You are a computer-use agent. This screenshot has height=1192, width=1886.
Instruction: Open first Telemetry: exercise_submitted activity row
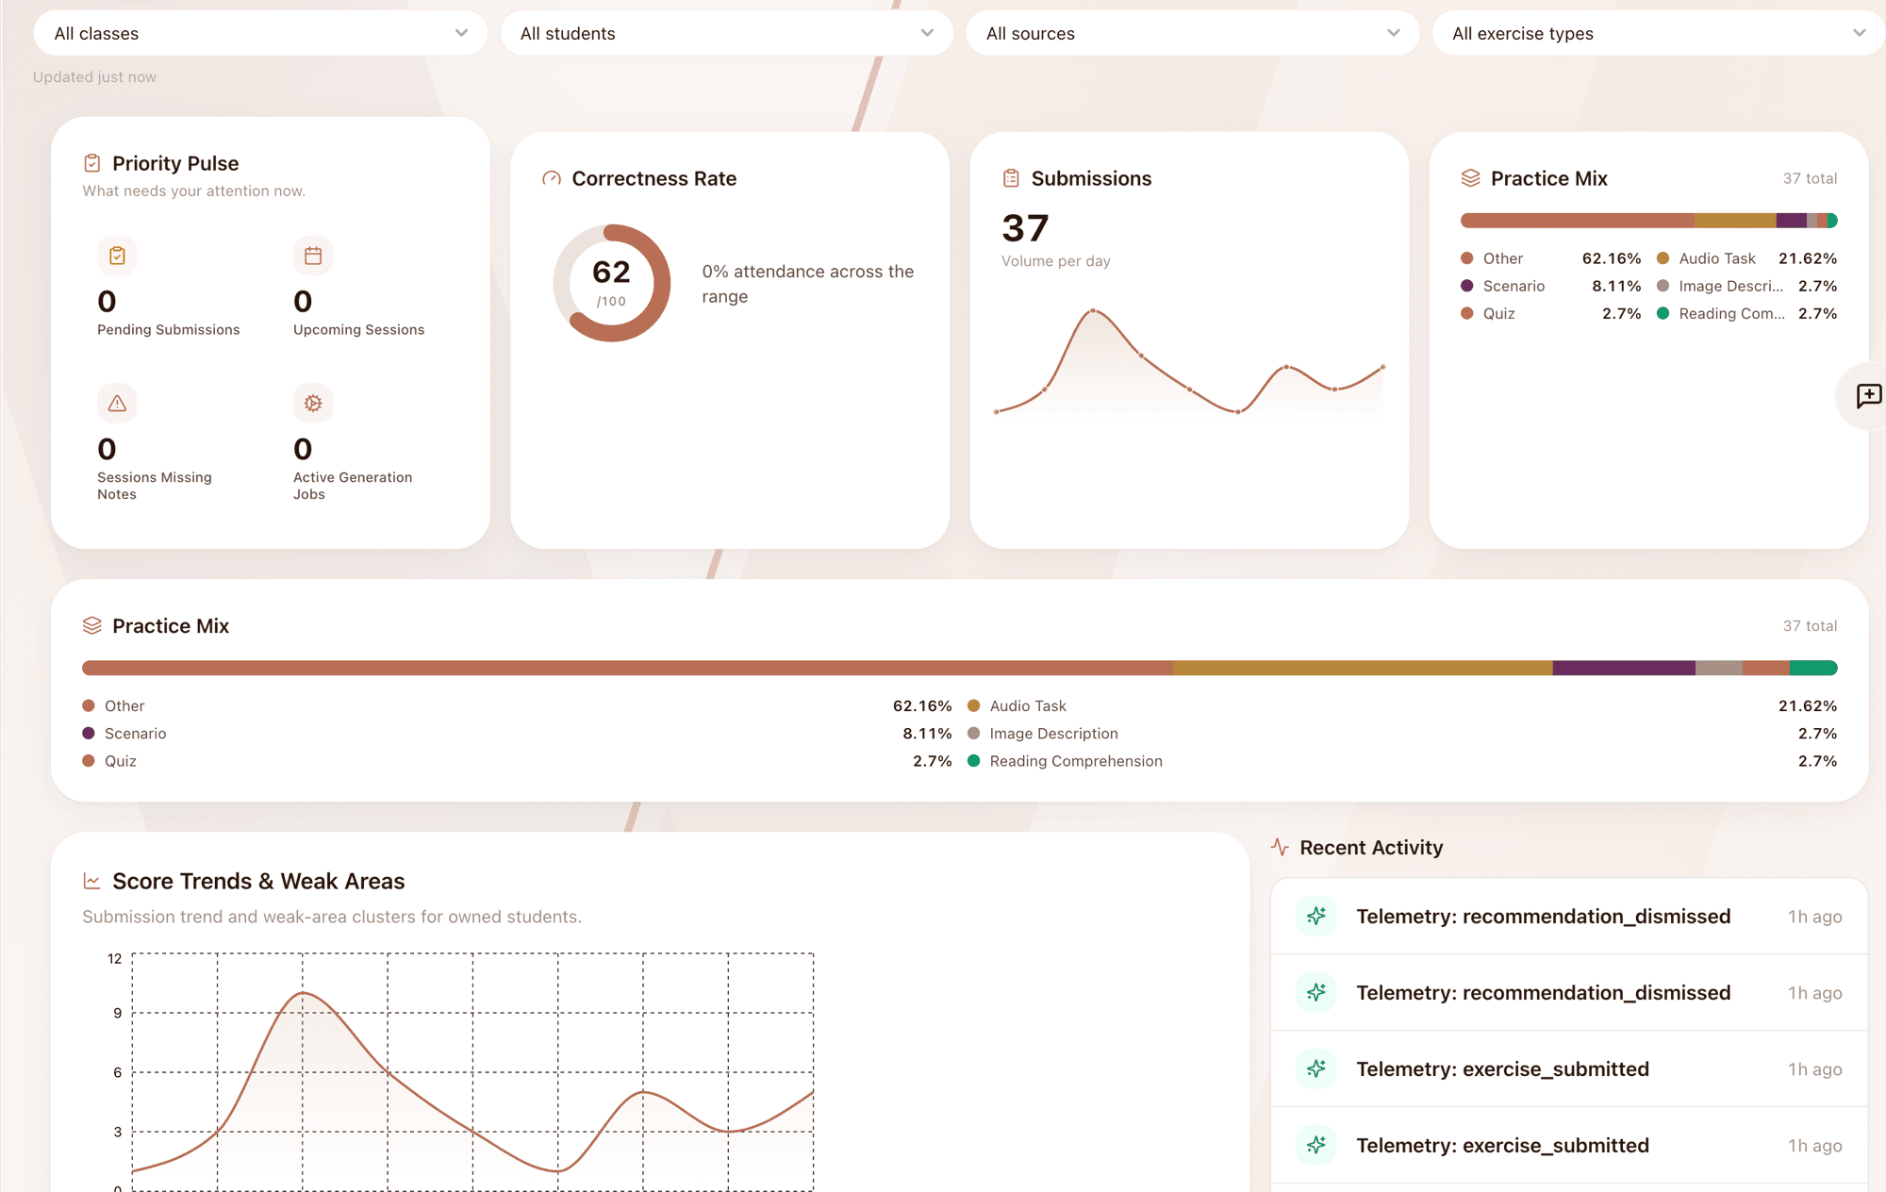(x=1569, y=1068)
